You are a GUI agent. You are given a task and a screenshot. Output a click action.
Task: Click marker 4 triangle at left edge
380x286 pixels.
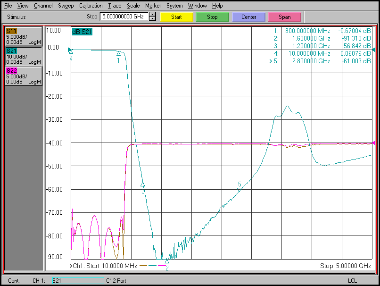[71, 50]
